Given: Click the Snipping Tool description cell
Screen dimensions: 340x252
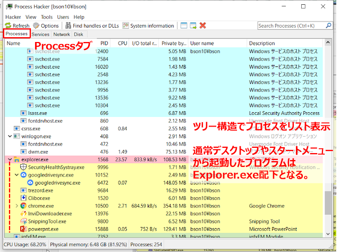Looking at the screenshot, I should [x=265, y=221].
